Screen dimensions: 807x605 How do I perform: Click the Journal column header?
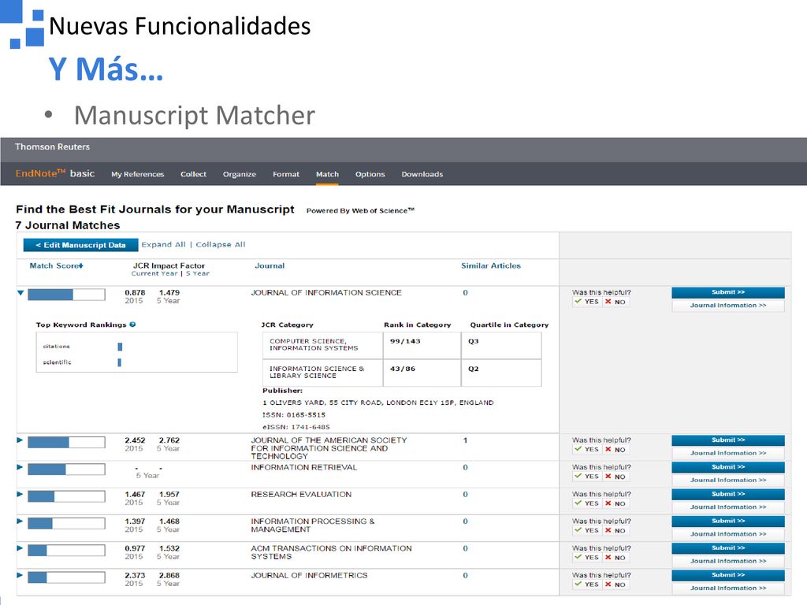pos(270,266)
